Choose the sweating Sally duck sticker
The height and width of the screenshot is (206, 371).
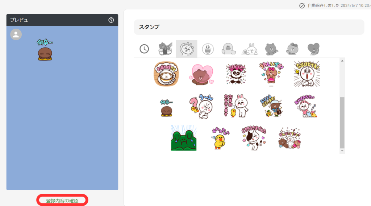[x=220, y=139]
